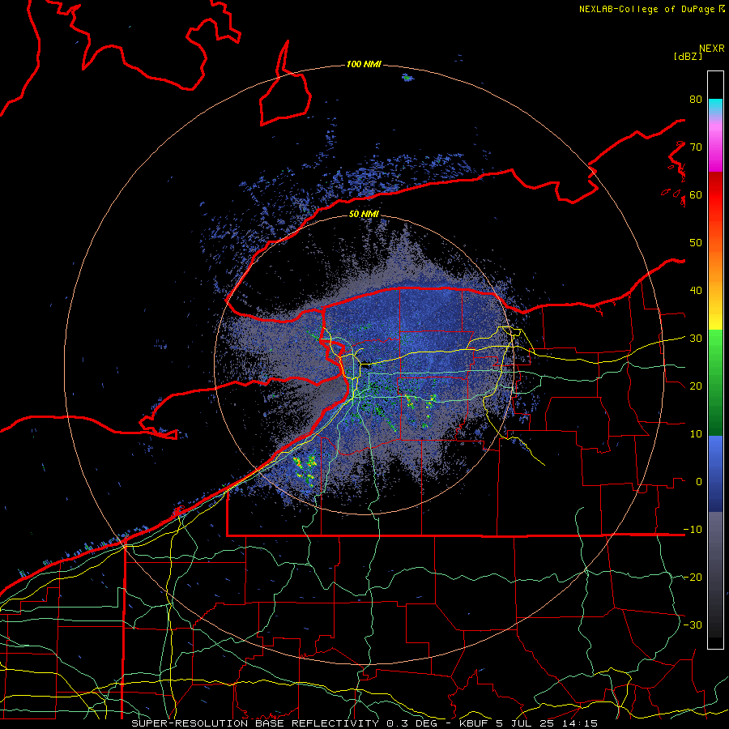Viewport: 729px width, 729px height.
Task: Click the 30 value on the dBZ scale
Action: click(x=696, y=338)
